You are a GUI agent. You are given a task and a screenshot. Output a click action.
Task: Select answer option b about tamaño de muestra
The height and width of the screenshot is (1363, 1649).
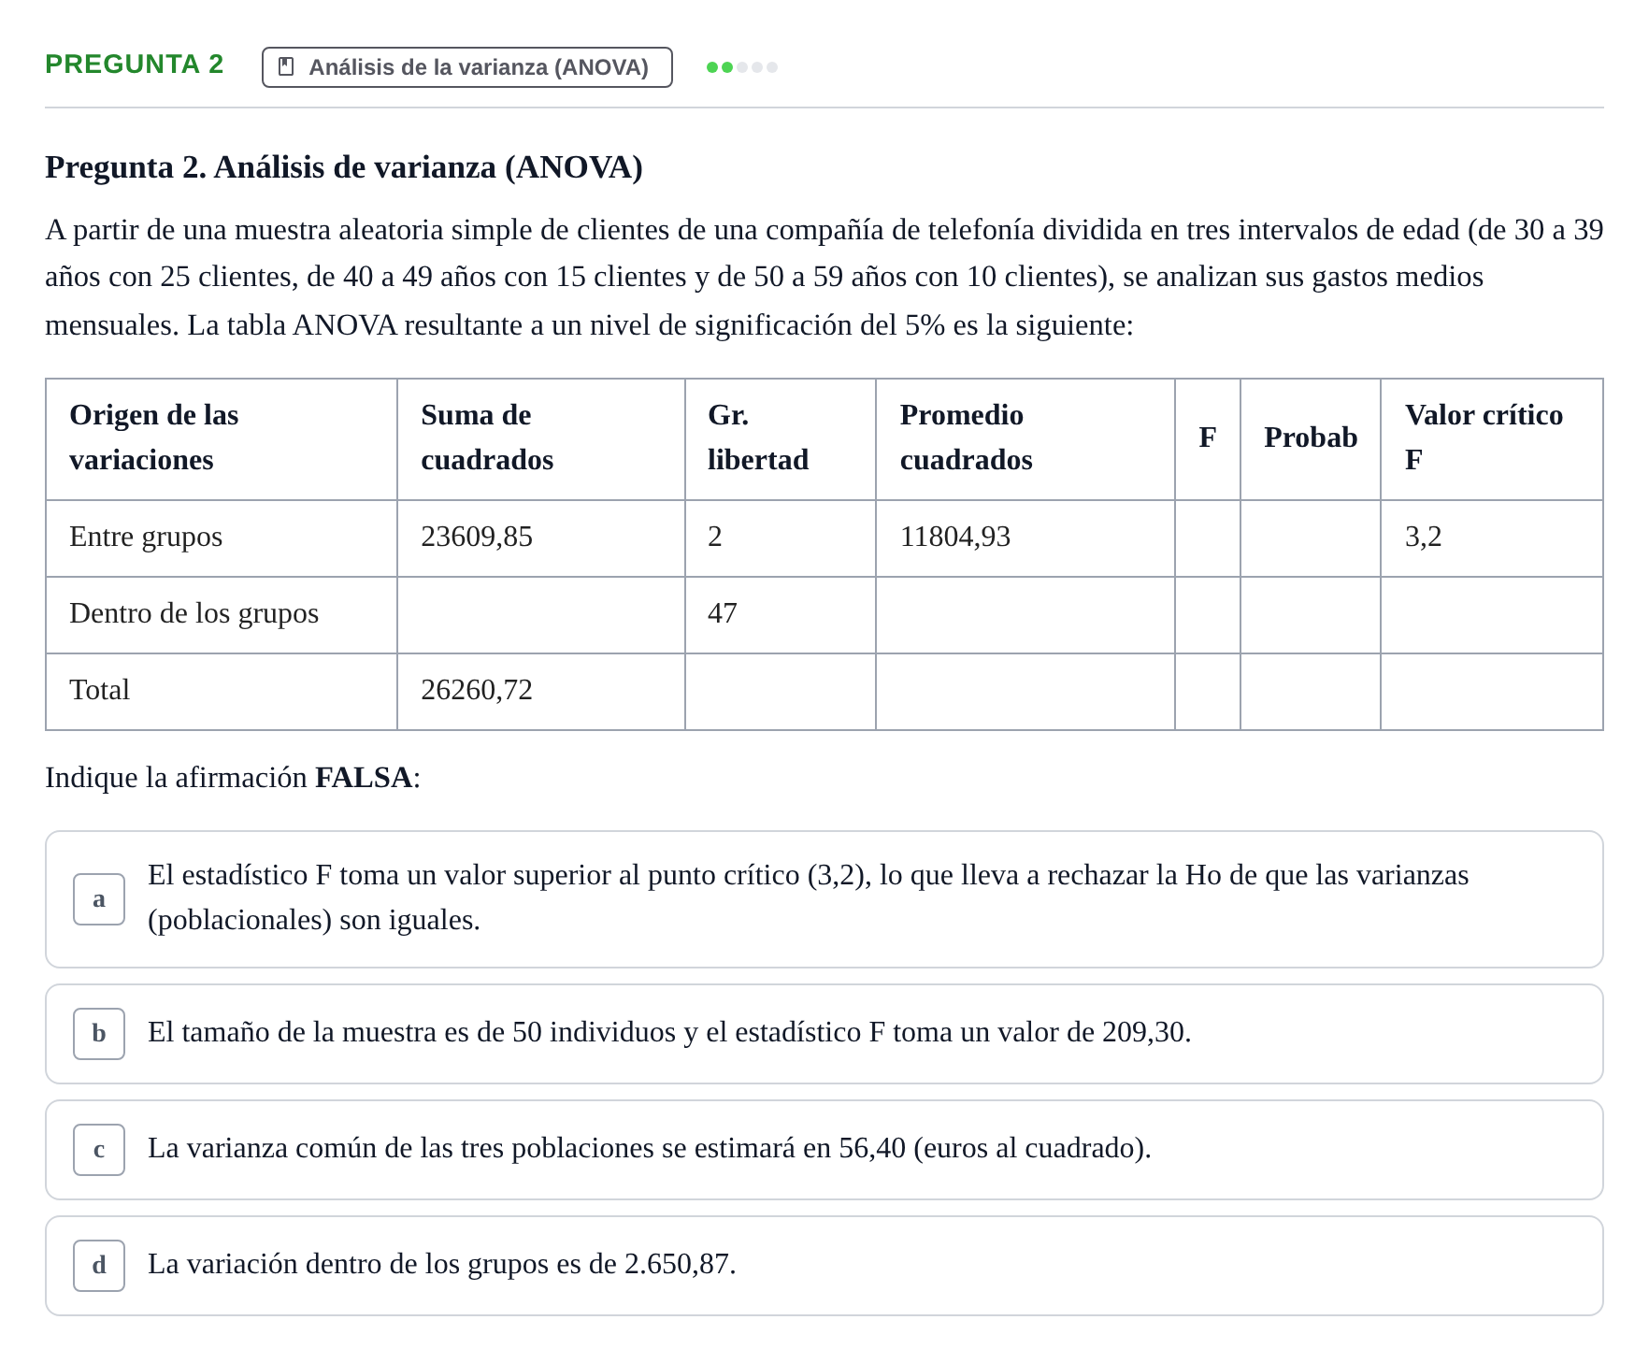(x=824, y=1034)
